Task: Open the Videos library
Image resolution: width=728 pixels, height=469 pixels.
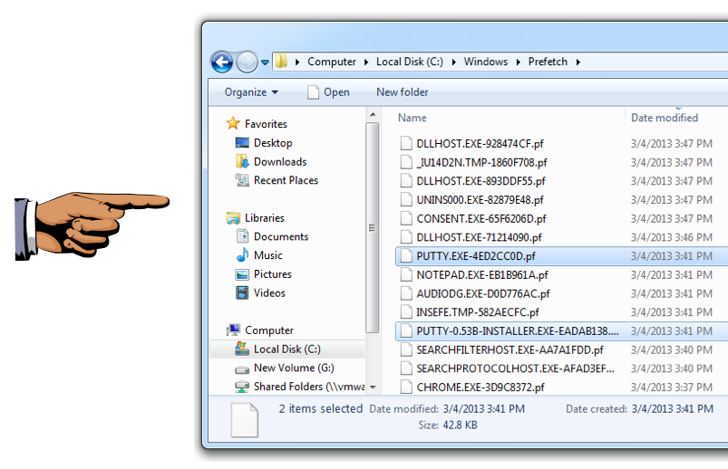Action: (269, 293)
